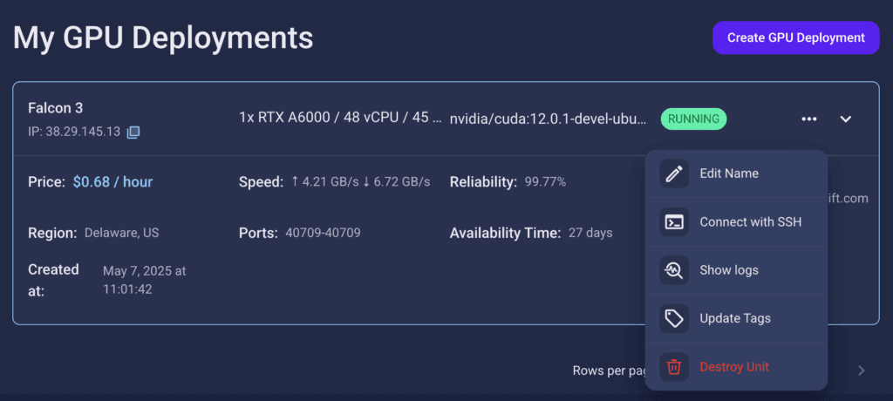Go to next page with right arrow

click(862, 370)
